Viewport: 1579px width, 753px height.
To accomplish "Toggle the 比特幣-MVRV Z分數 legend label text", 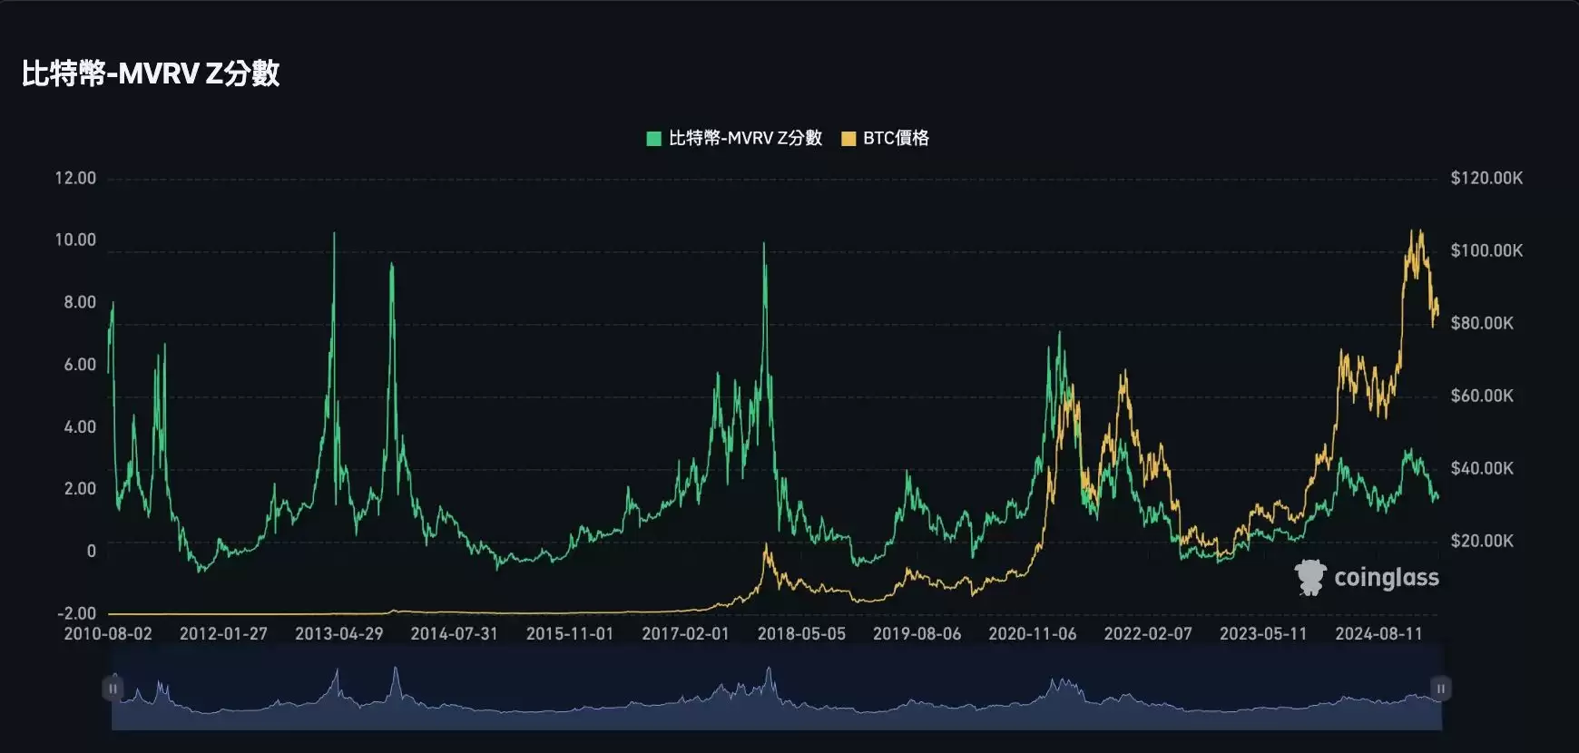I will click(x=745, y=138).
